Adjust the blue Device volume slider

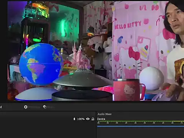pos(140,126)
